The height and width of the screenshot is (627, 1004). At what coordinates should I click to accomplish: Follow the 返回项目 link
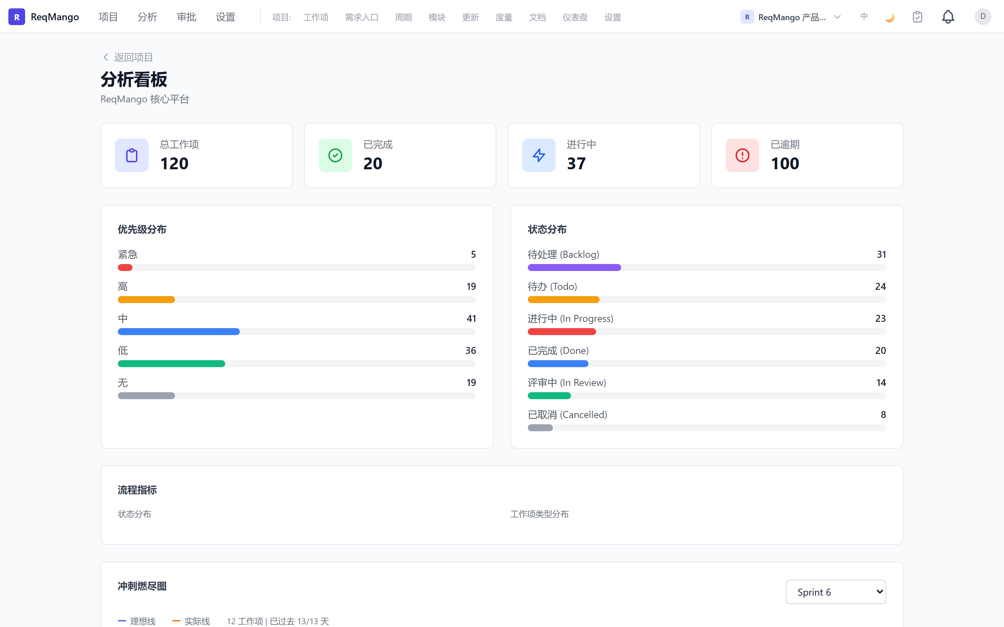point(134,57)
